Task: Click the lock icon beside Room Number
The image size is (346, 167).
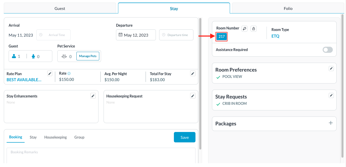Action: tap(253, 29)
